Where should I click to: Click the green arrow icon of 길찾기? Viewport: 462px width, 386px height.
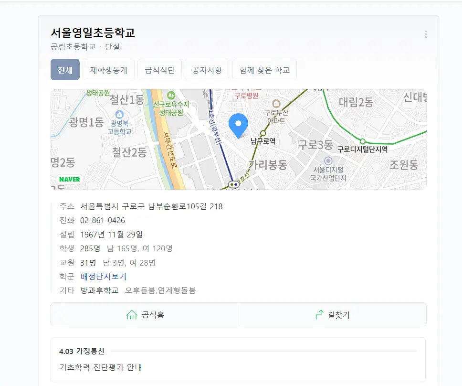coord(319,315)
